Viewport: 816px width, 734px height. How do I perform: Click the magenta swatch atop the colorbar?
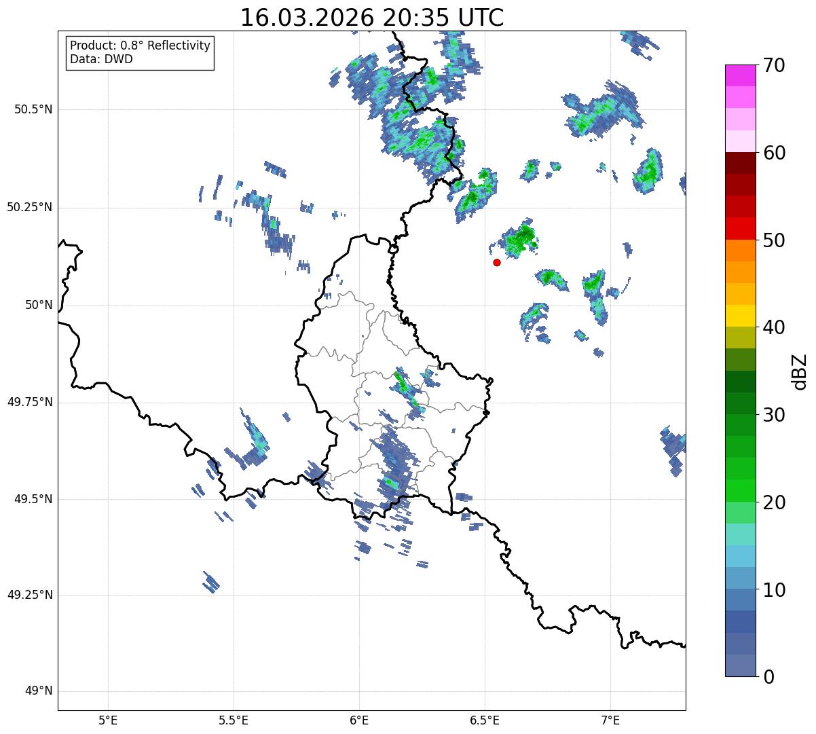coord(741,75)
